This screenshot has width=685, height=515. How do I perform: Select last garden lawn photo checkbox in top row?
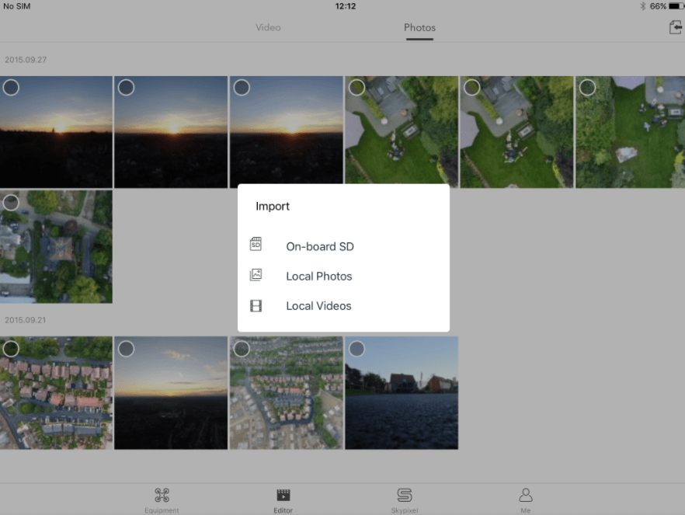click(587, 87)
